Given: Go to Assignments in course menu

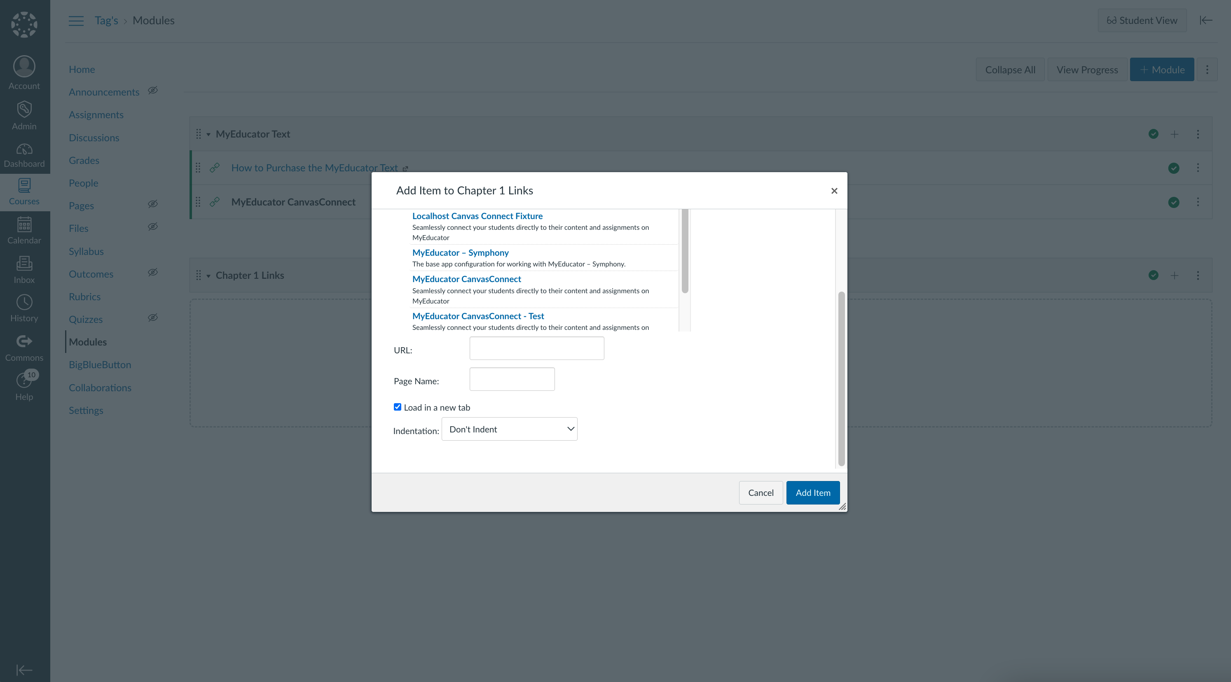Looking at the screenshot, I should tap(96, 114).
